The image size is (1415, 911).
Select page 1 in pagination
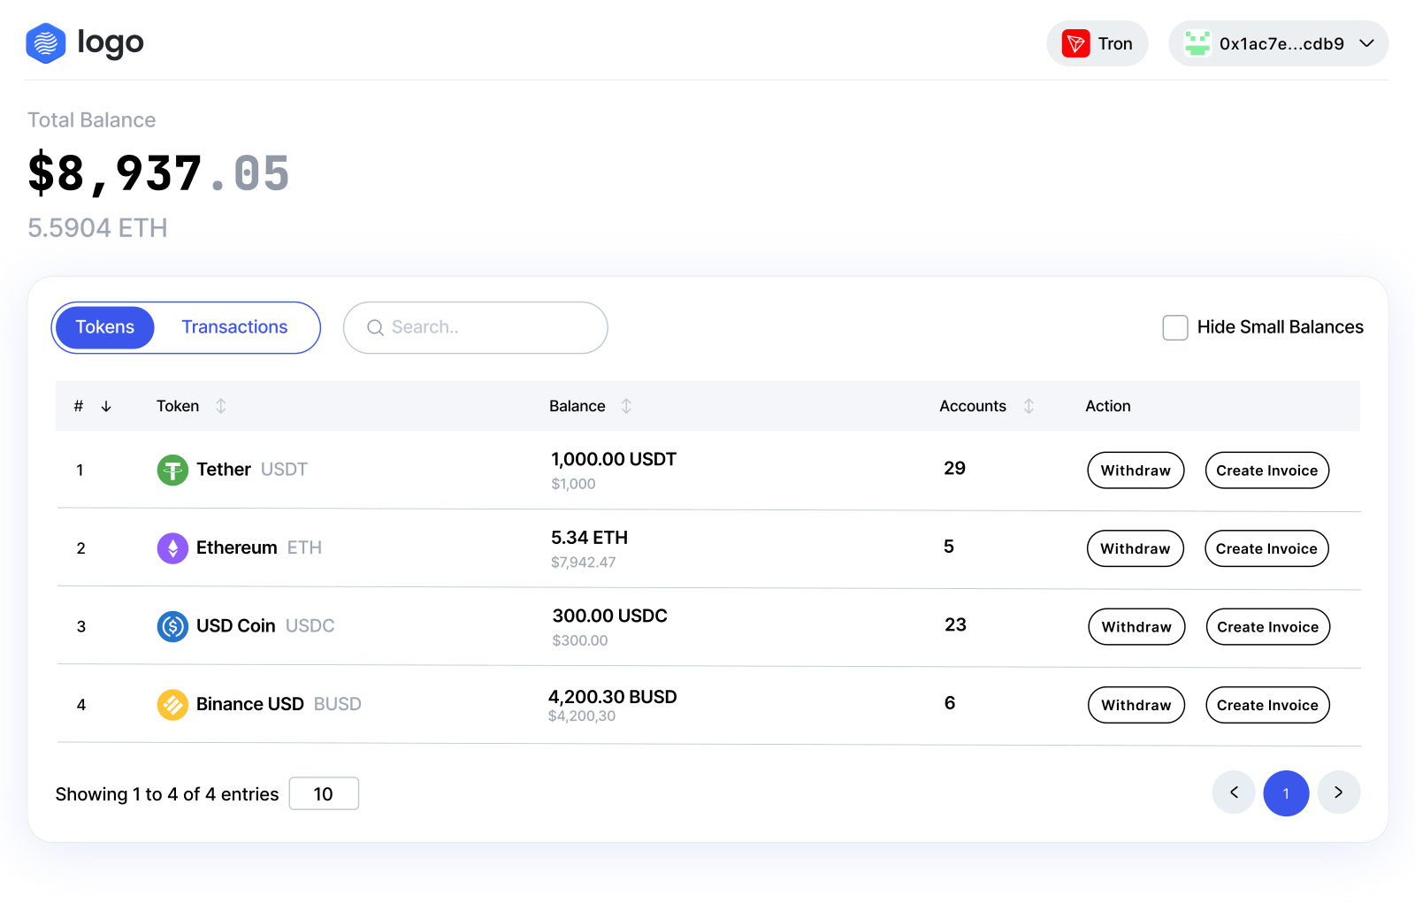pyautogui.click(x=1286, y=793)
